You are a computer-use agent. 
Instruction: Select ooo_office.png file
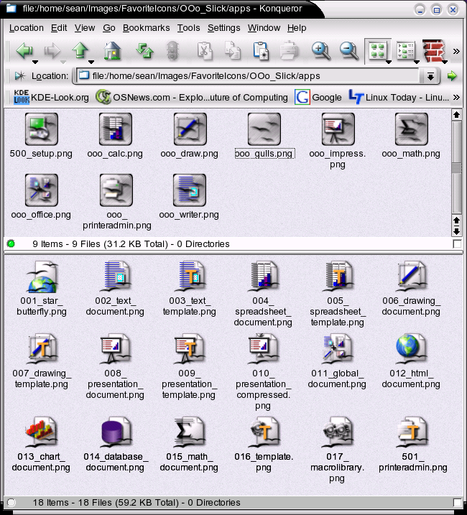tap(41, 197)
